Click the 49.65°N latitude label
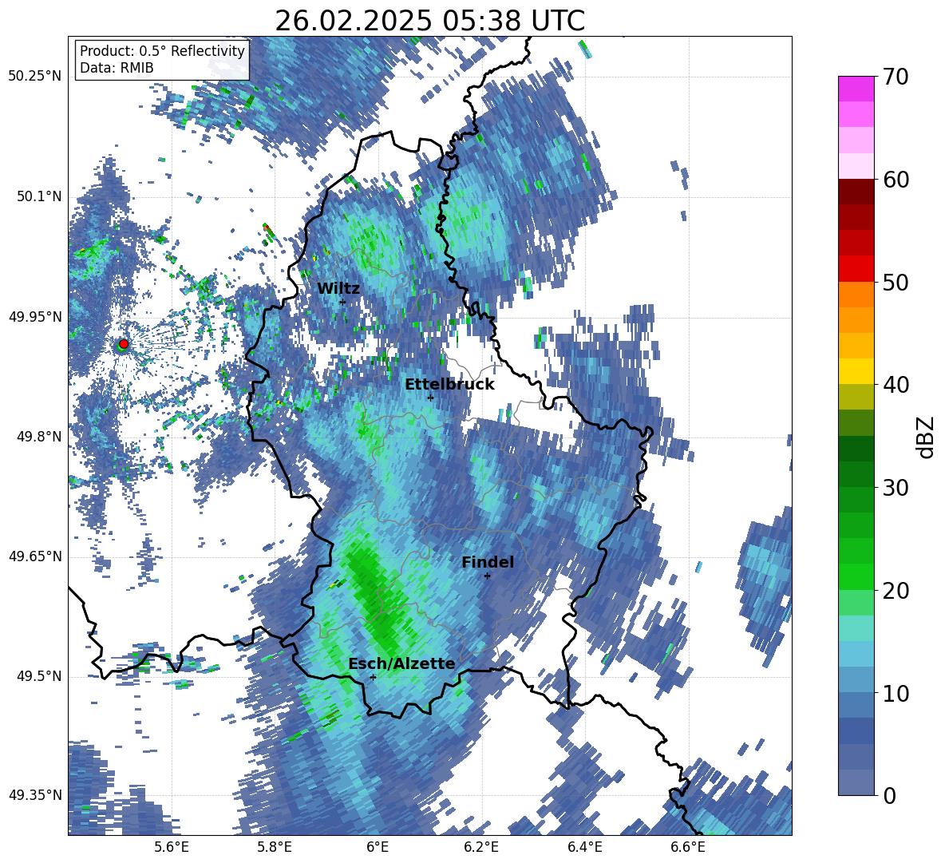945x863 pixels. [35, 557]
